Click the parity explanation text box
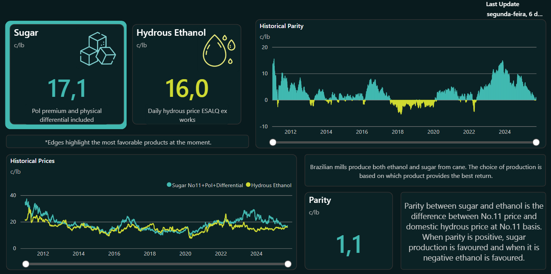Viewport: 551px width, 274px height. 474,232
